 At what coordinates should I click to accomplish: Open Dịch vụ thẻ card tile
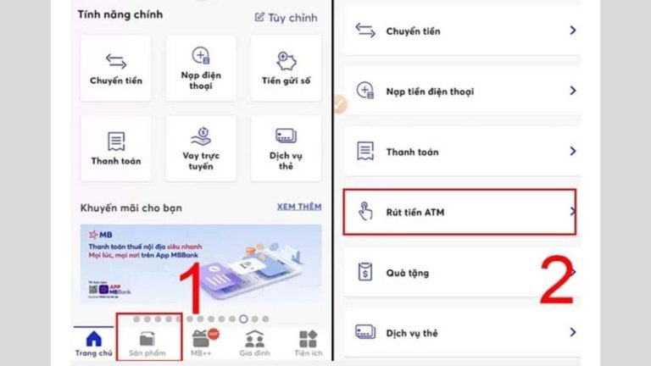286,148
